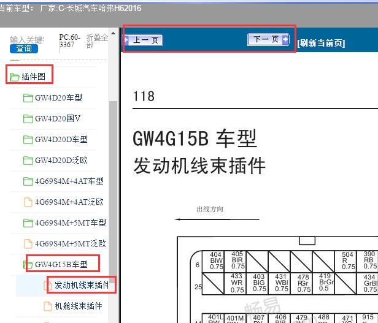
Task: Open 机舱线束插件 page
Action: 79,306
